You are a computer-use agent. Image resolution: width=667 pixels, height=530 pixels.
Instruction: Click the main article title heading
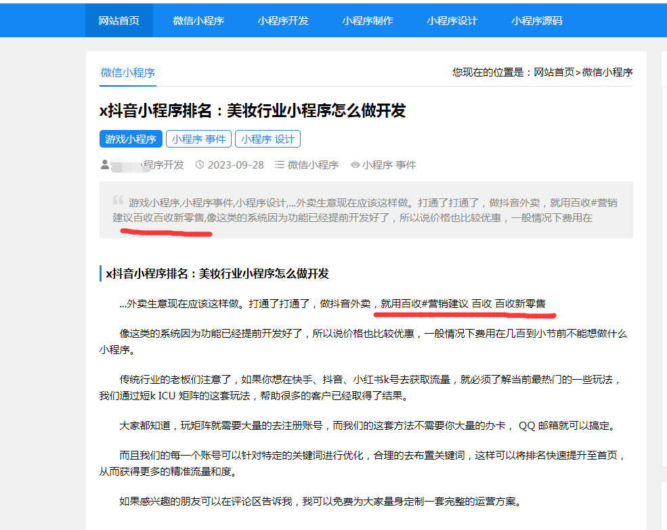253,110
